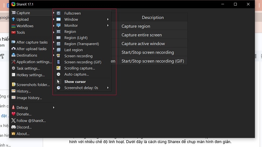
Task: Click the Hotkey settings icon
Action: tap(13, 75)
